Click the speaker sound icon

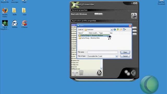[133, 73]
